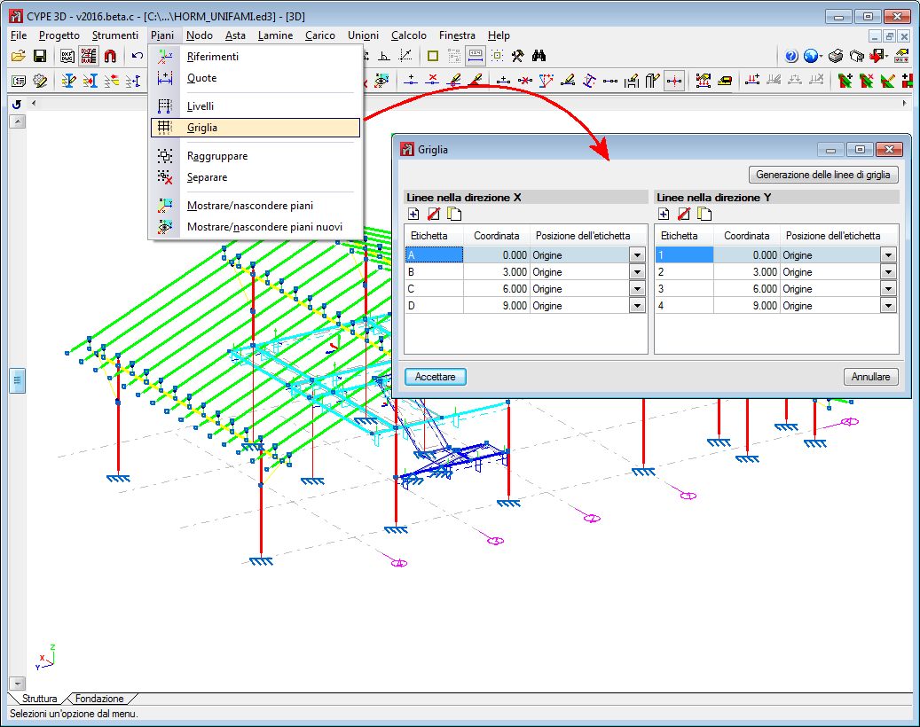Click the green square section icon in toolbar

coord(433,56)
